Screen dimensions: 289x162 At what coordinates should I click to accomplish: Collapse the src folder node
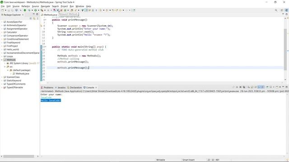(x=5, y=67)
